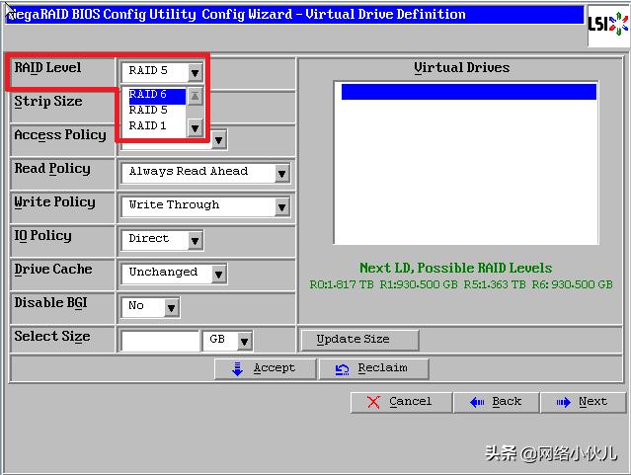The image size is (631, 475).
Task: Open the Read Policy dropdown
Action: [x=281, y=174]
